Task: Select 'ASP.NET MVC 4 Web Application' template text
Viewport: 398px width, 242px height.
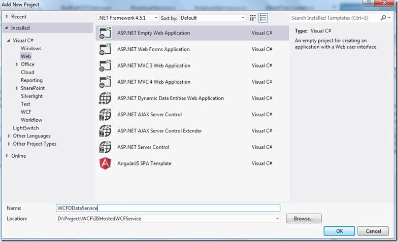Action: [x=154, y=82]
